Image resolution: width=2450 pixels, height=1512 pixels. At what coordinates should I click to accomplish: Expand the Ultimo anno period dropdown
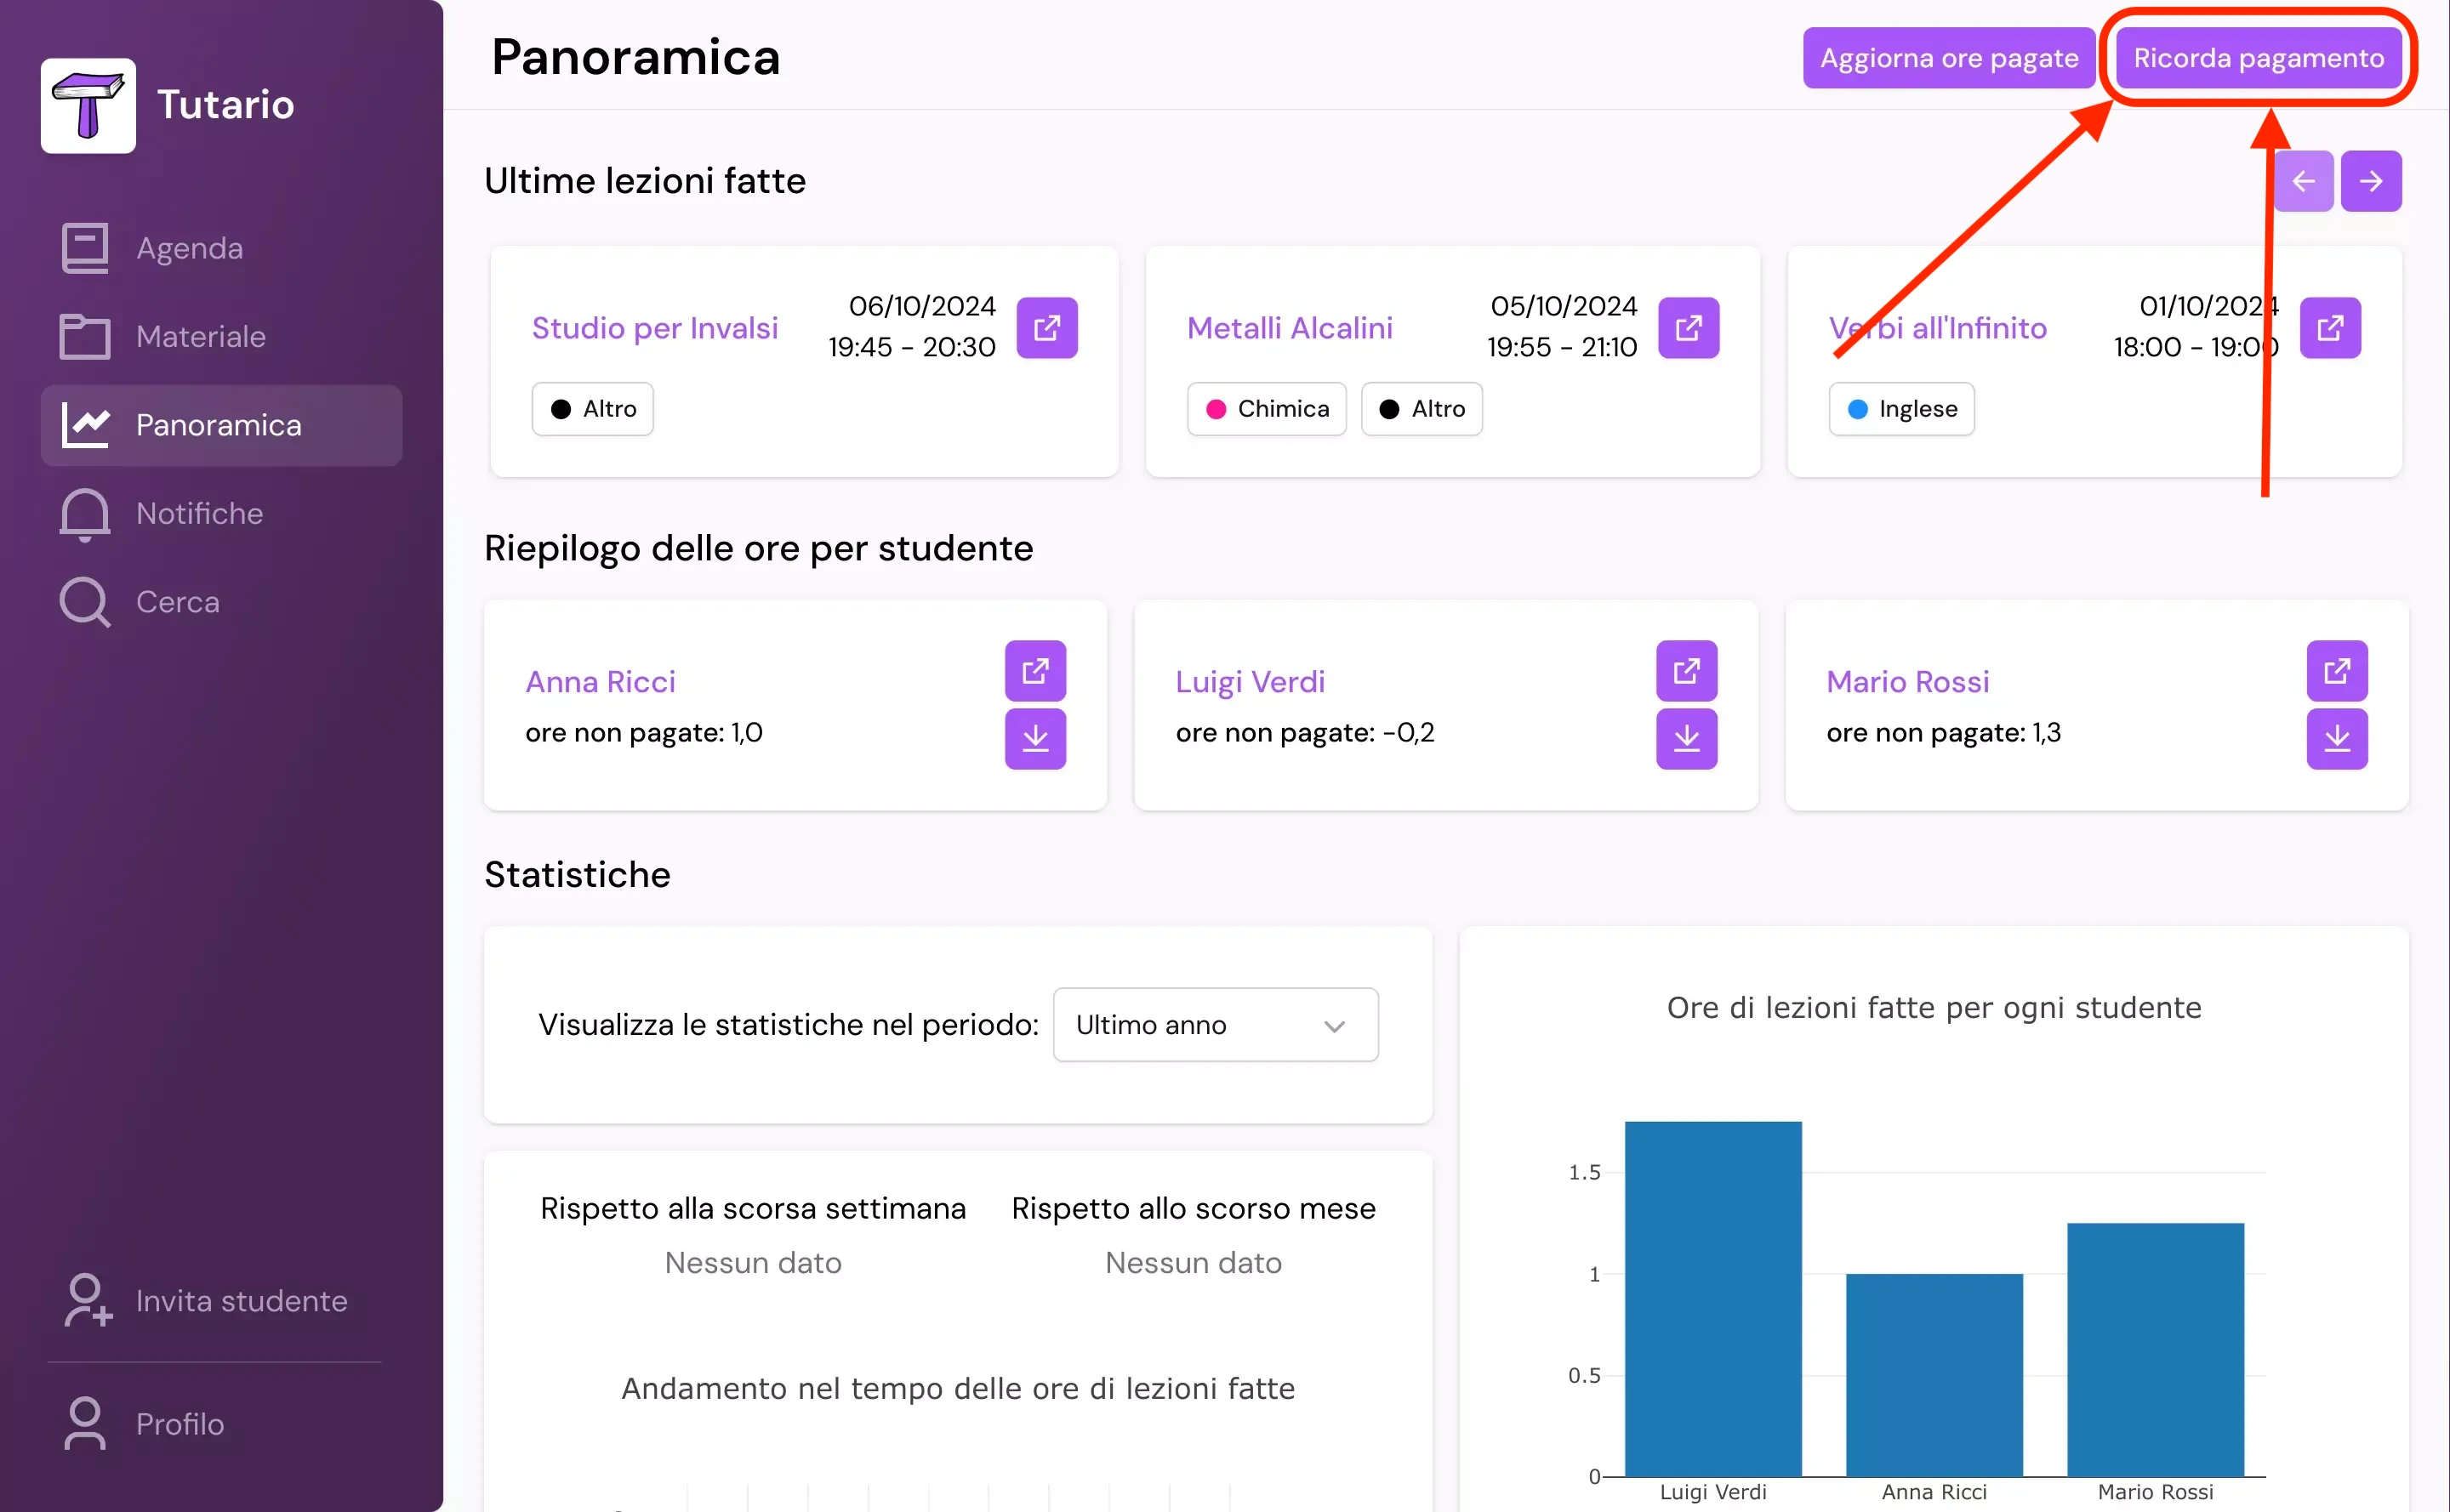point(1215,1025)
